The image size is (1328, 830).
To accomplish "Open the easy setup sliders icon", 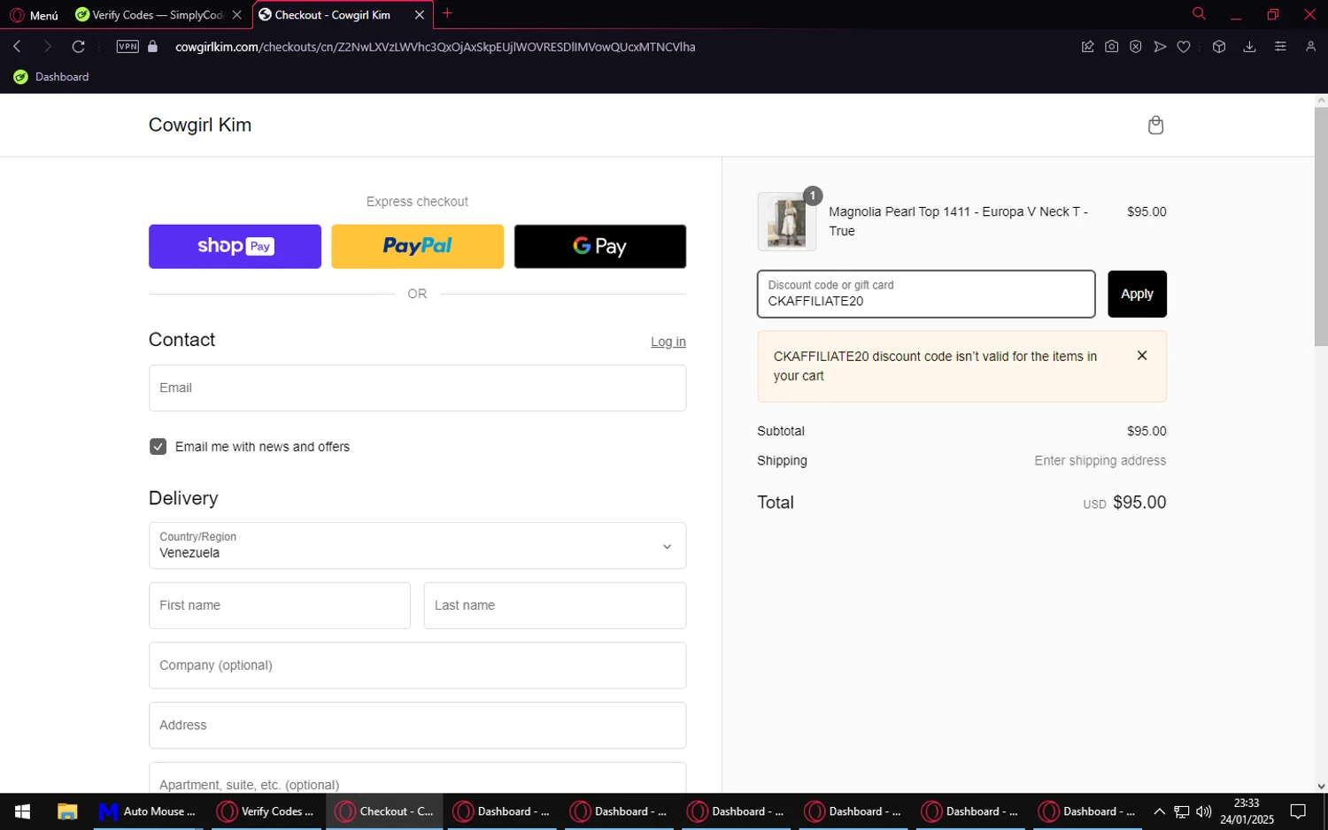I will [1280, 47].
